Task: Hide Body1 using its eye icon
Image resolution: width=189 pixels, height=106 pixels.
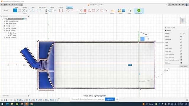Action: (9, 33)
